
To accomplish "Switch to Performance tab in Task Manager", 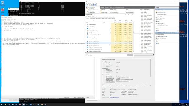I will click(92, 18).
